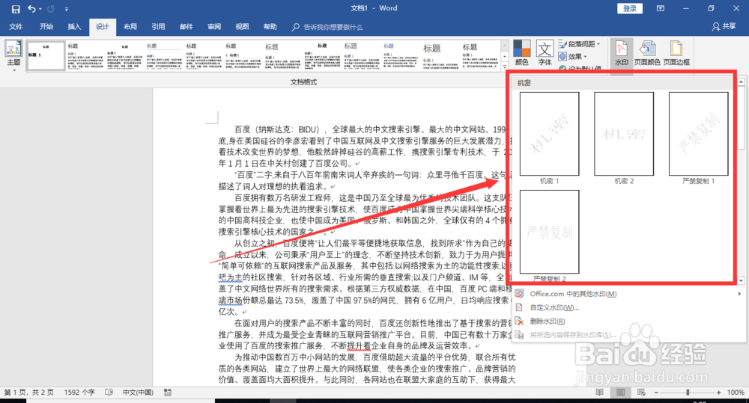Click up arrow of watermark gallery scrollbar
Viewport: 749px width, 403px height.
pos(741,82)
